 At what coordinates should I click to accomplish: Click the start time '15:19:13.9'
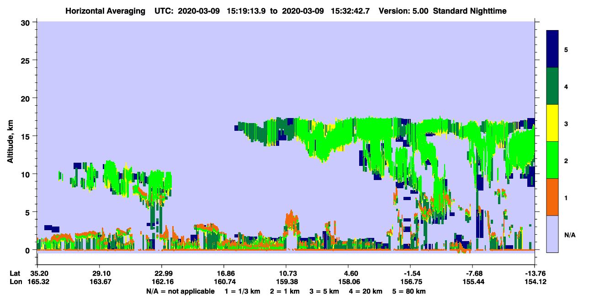(x=247, y=11)
